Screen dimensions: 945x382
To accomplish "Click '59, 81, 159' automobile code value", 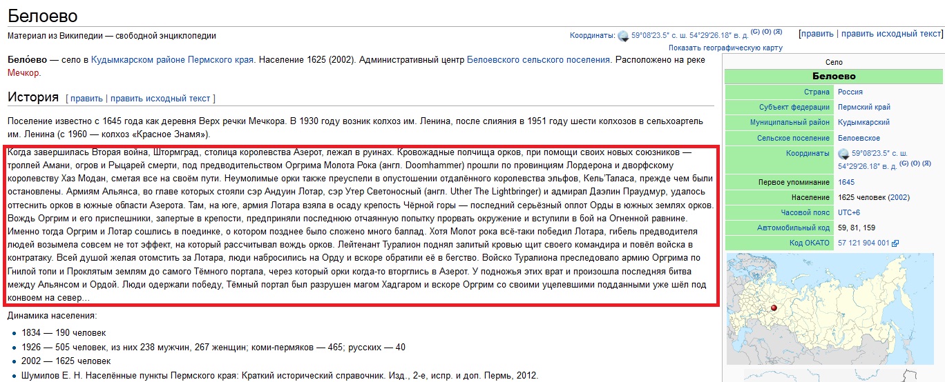I will point(857,228).
